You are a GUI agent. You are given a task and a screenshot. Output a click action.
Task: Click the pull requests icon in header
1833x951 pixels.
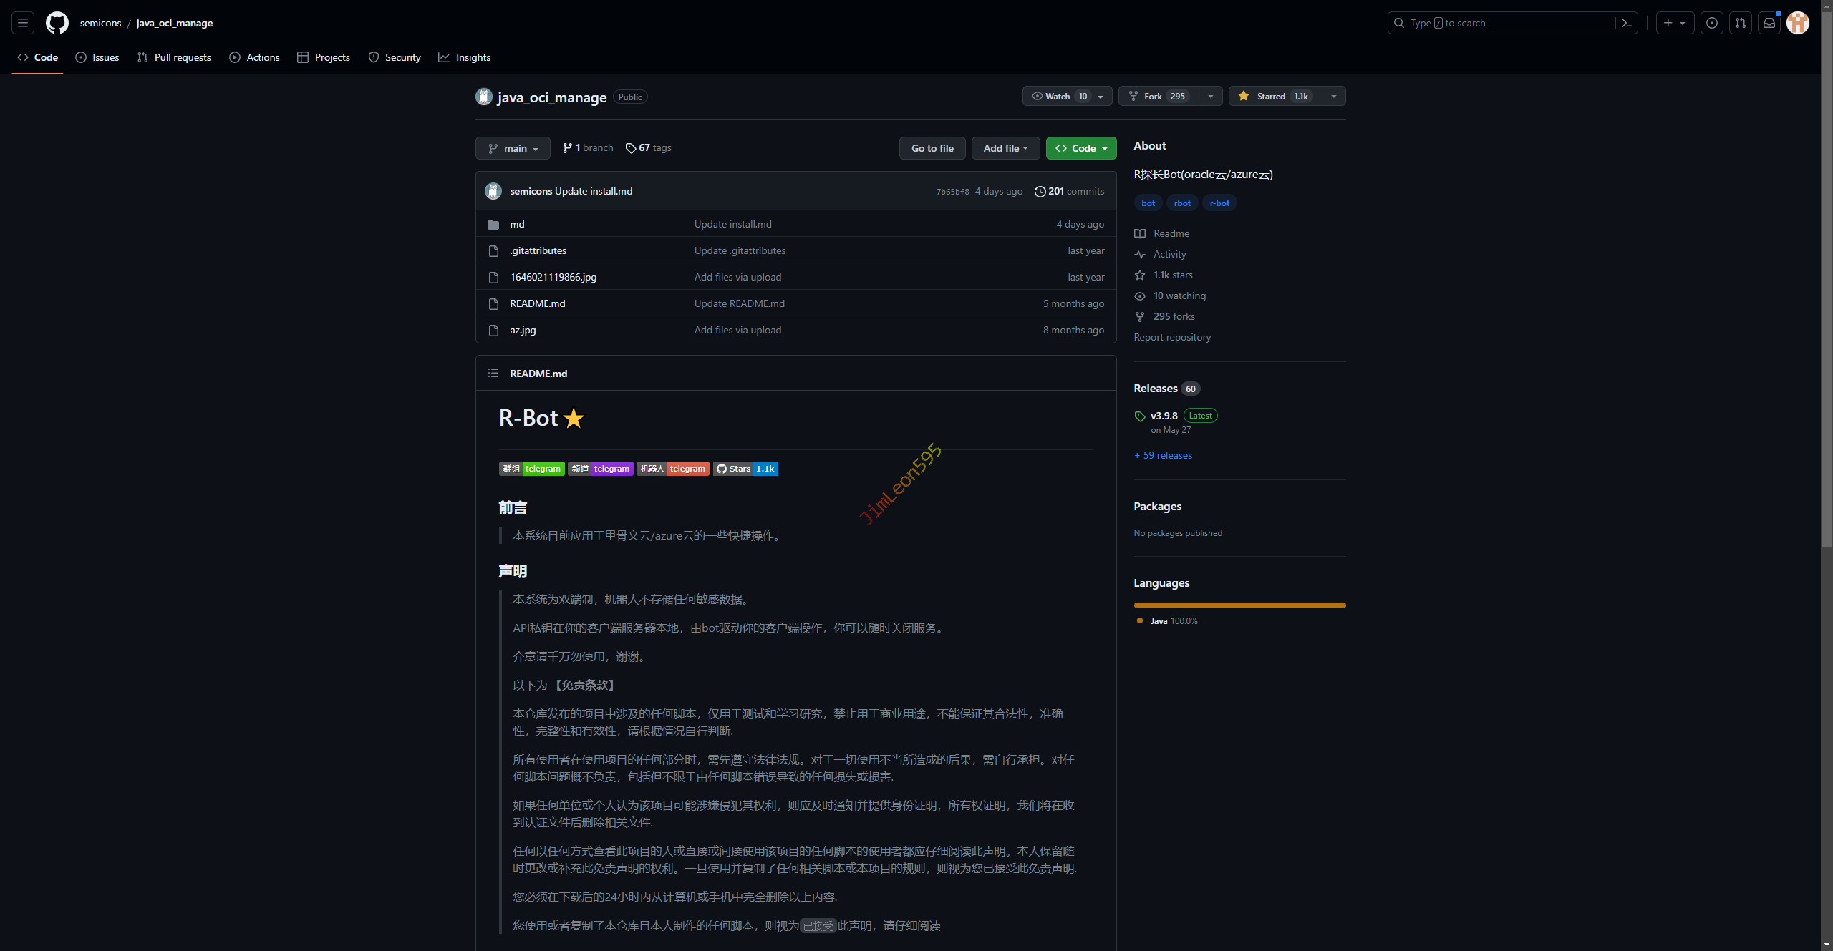coord(1741,23)
